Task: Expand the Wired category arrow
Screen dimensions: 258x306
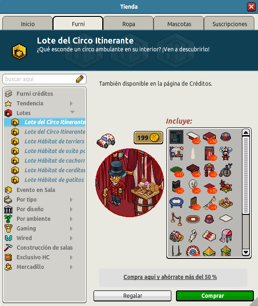Action: tap(71, 238)
